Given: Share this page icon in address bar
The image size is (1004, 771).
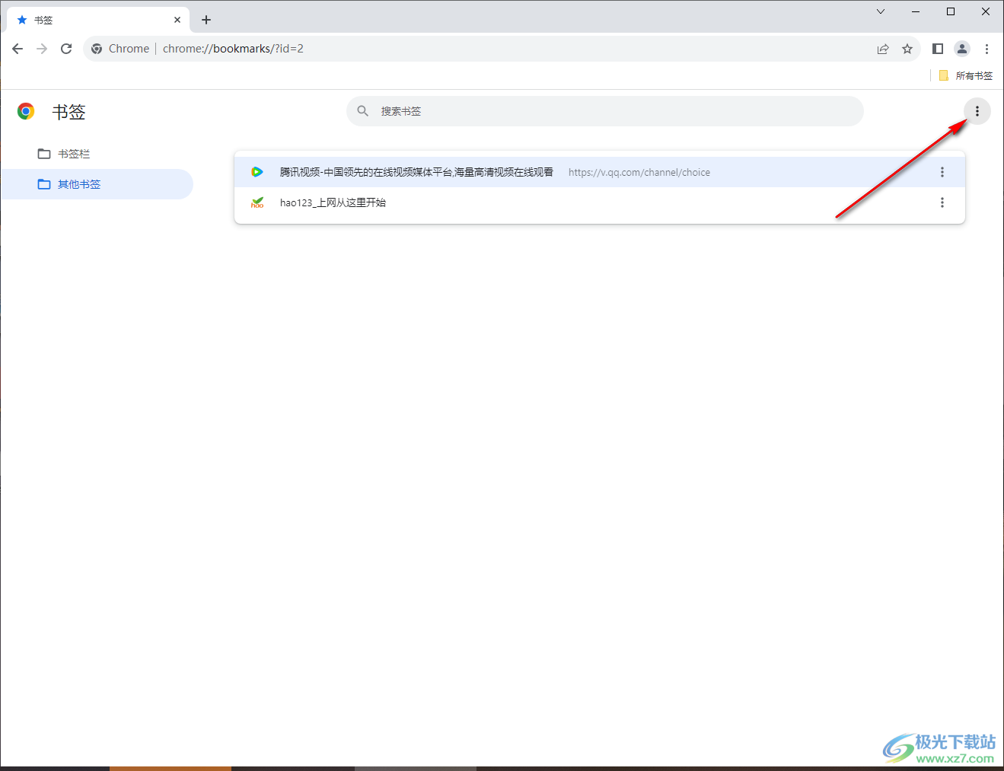Looking at the screenshot, I should coord(883,49).
